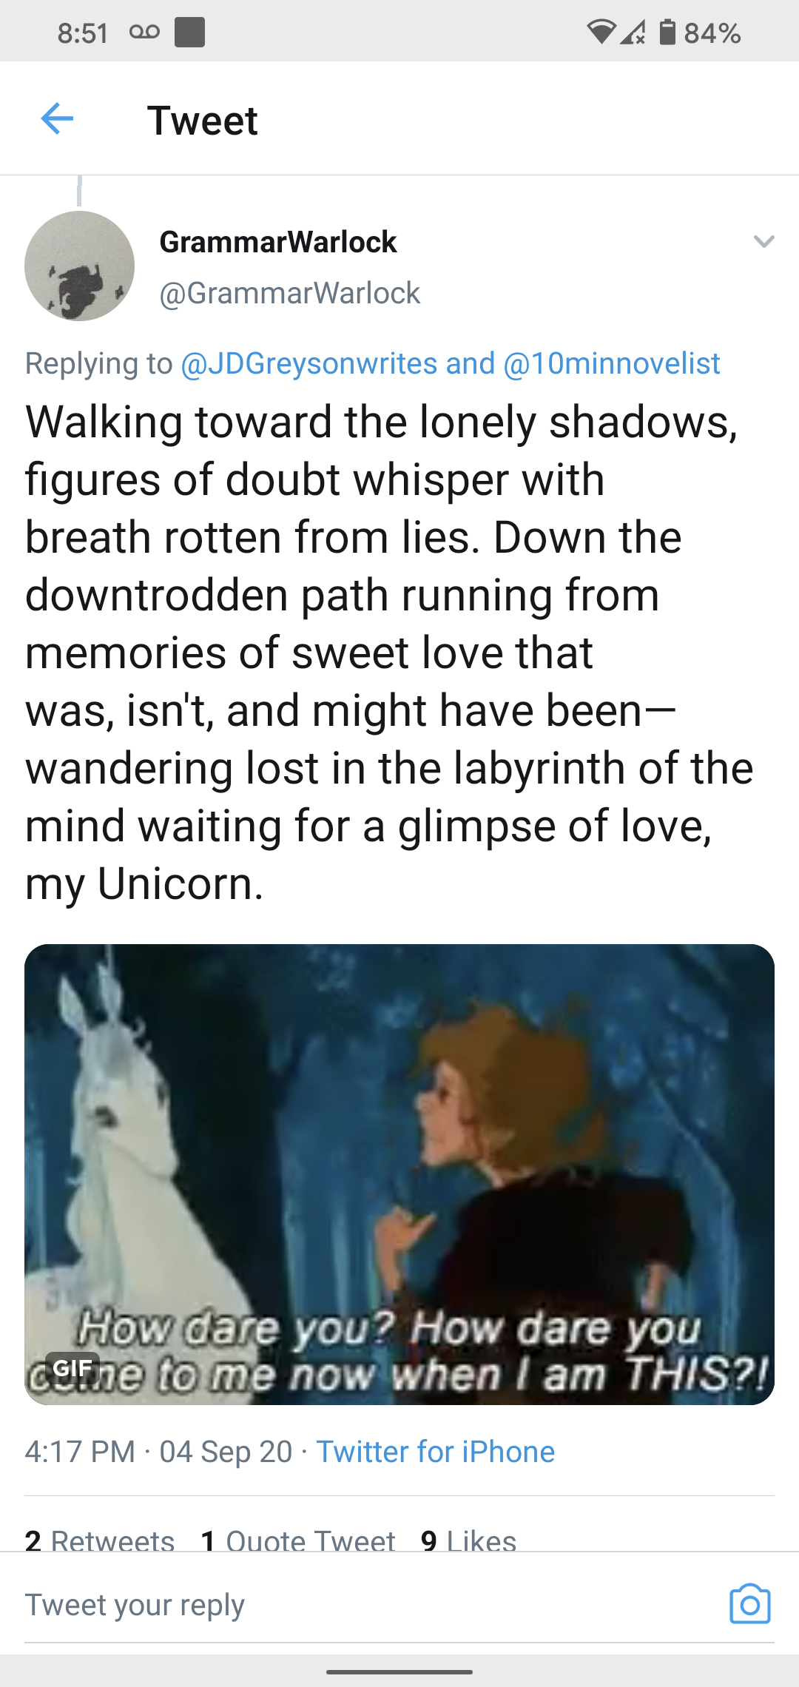View the 9 Likes list
This screenshot has width=799, height=1687.
coord(468,1539)
